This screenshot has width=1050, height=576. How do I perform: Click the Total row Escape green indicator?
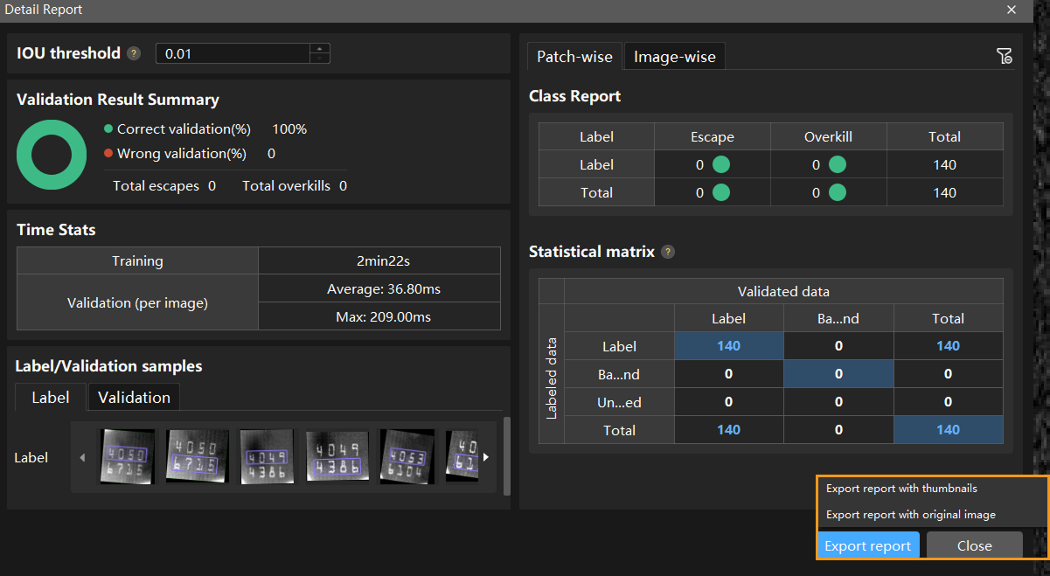coord(721,192)
